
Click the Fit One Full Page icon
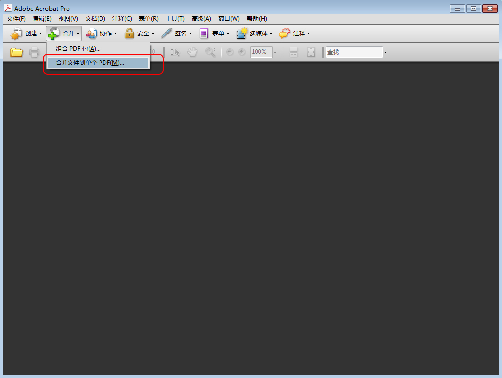coord(311,52)
